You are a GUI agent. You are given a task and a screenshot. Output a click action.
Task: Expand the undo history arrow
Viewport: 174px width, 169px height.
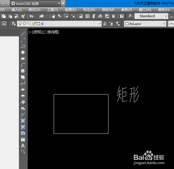(36, 16)
